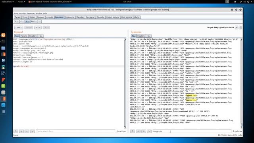Open the Terminal dock icon
Image resolution: width=254 pixels, height=143 pixels.
click(x=3, y=41)
